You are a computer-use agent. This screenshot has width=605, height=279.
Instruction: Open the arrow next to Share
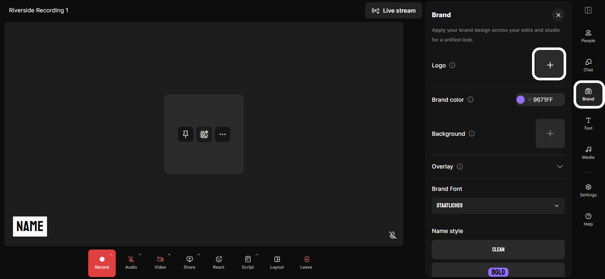click(x=198, y=255)
